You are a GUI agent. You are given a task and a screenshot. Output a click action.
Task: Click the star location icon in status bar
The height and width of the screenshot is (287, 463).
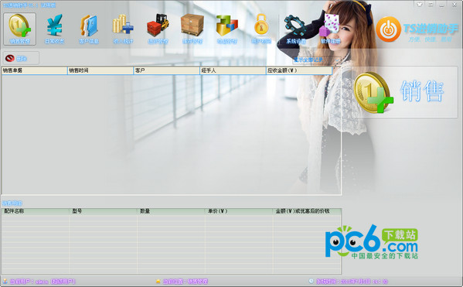pos(158,281)
